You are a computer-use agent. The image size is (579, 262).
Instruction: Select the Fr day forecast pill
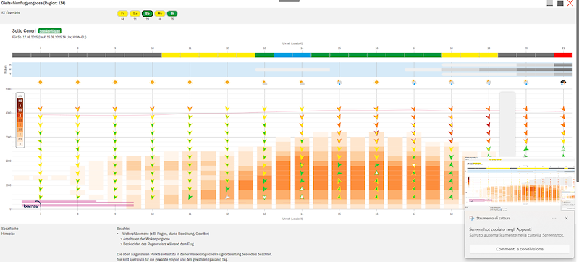[122, 14]
